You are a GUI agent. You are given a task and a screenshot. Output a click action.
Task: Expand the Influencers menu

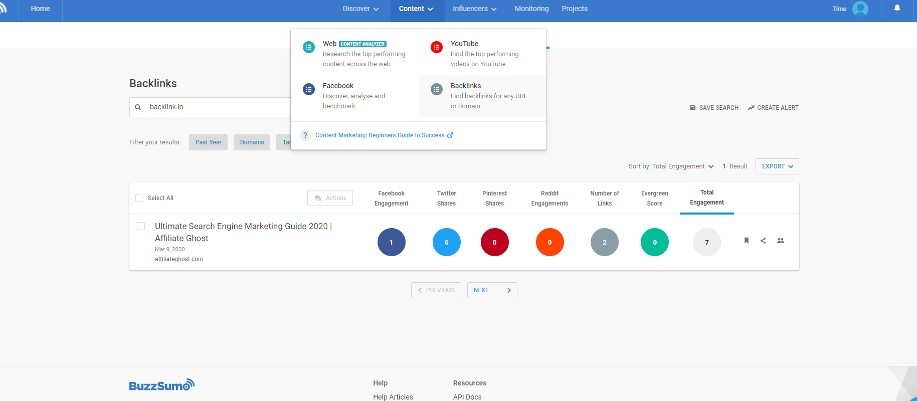click(474, 9)
